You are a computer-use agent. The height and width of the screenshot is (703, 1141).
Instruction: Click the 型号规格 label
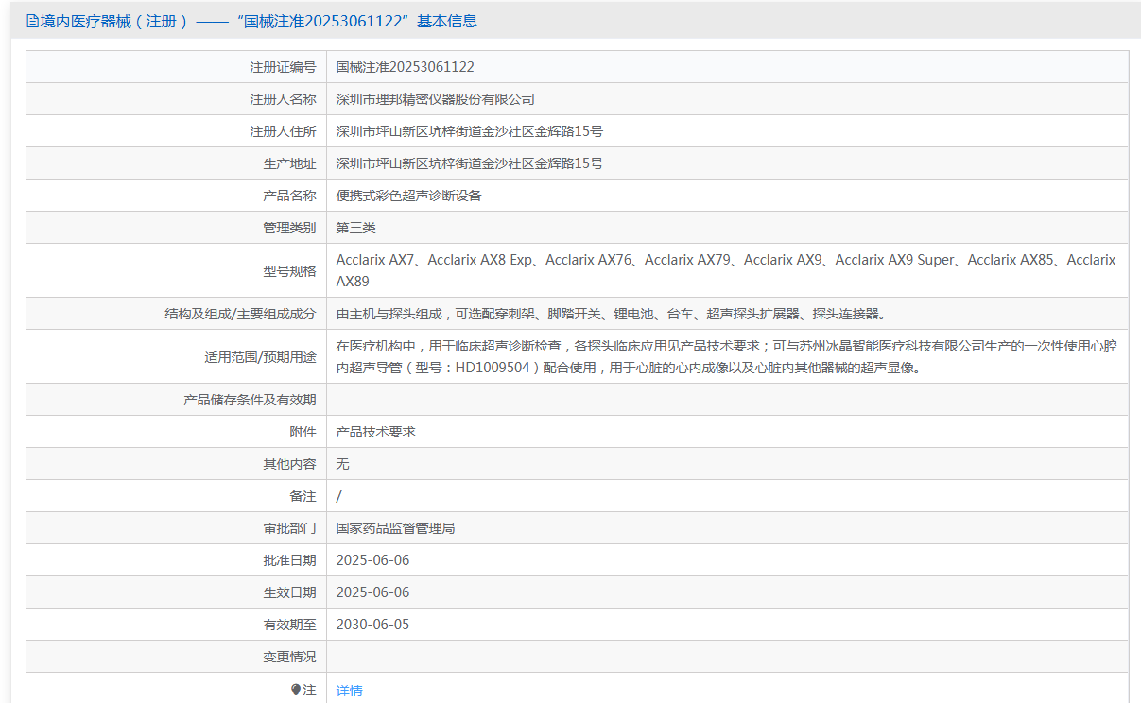289,271
